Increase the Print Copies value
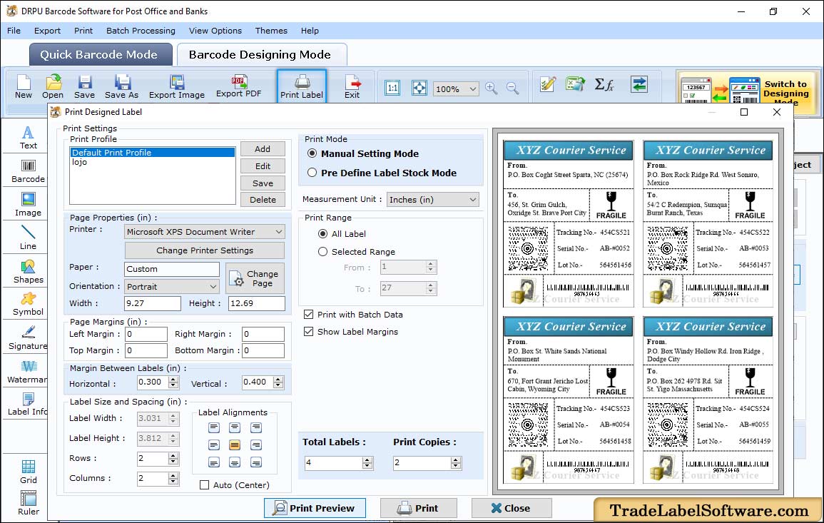824x523 pixels. click(x=456, y=460)
